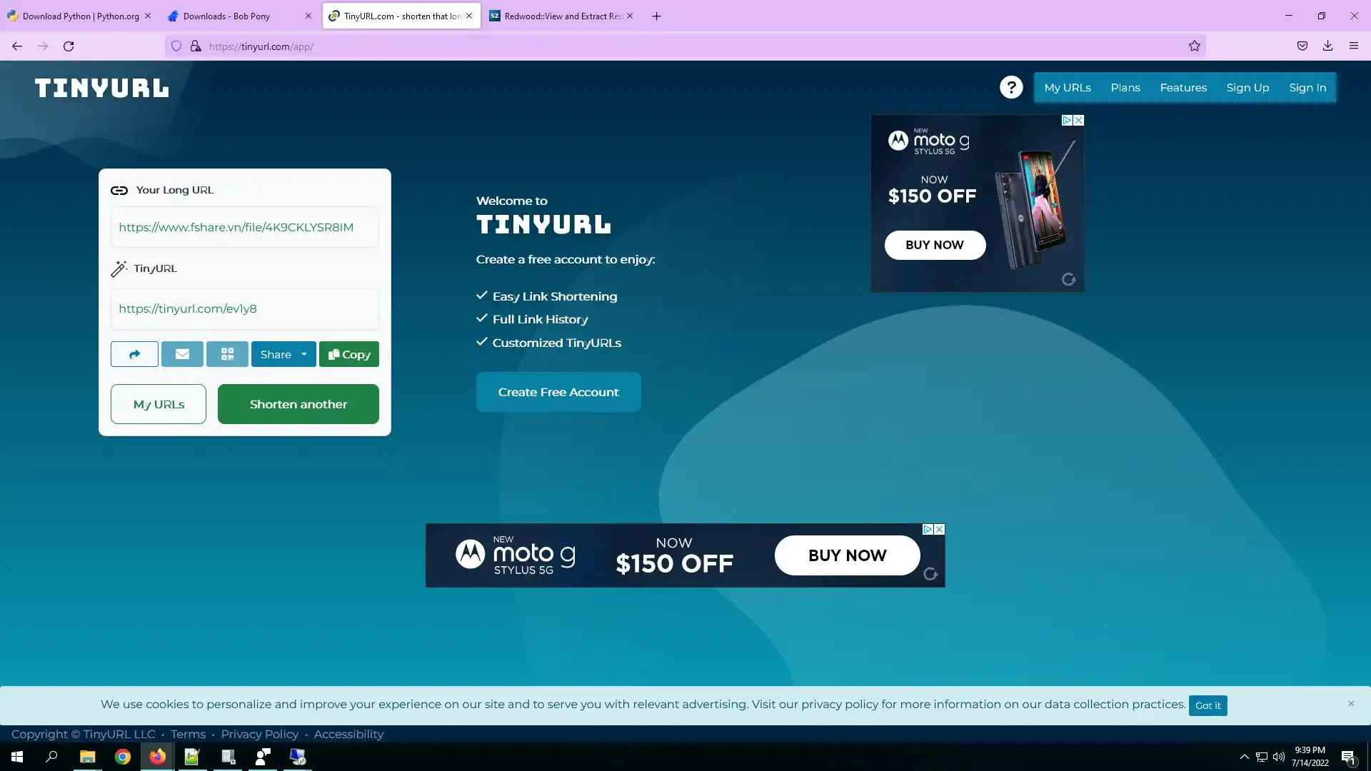Screen dimensions: 1371x771
Task: Click the Your Long URL input field
Action: click(244, 227)
